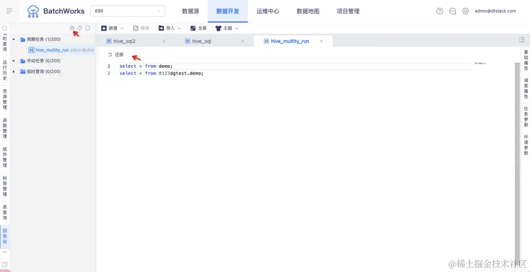Open the 调度属性 right side panel
Viewport: 530px width, 272px height.
tap(526, 88)
